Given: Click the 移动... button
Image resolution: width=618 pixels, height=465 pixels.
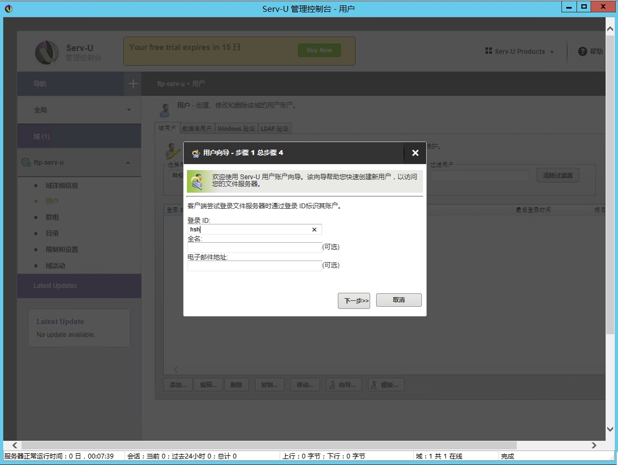Looking at the screenshot, I should click(x=305, y=385).
